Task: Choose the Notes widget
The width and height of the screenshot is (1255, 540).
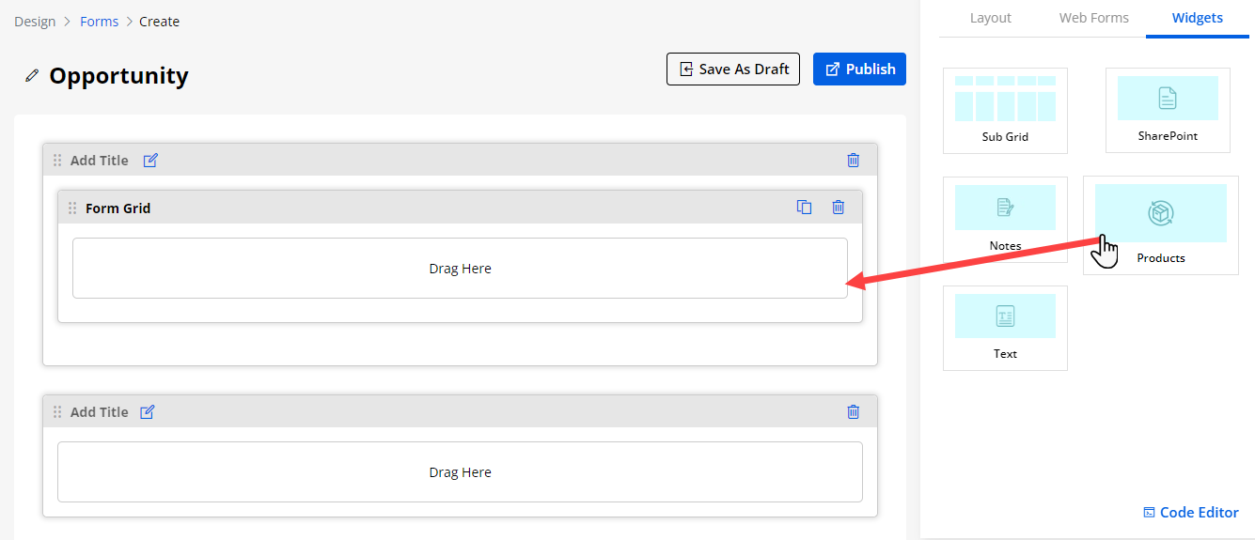Action: 1005,219
